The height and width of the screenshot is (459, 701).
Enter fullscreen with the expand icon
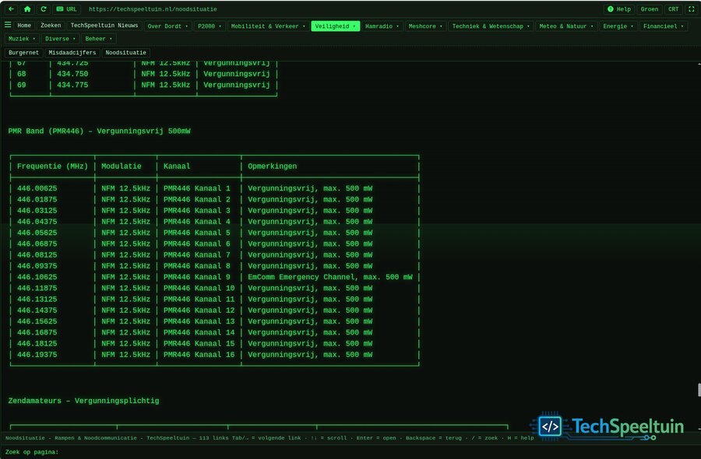tap(691, 9)
